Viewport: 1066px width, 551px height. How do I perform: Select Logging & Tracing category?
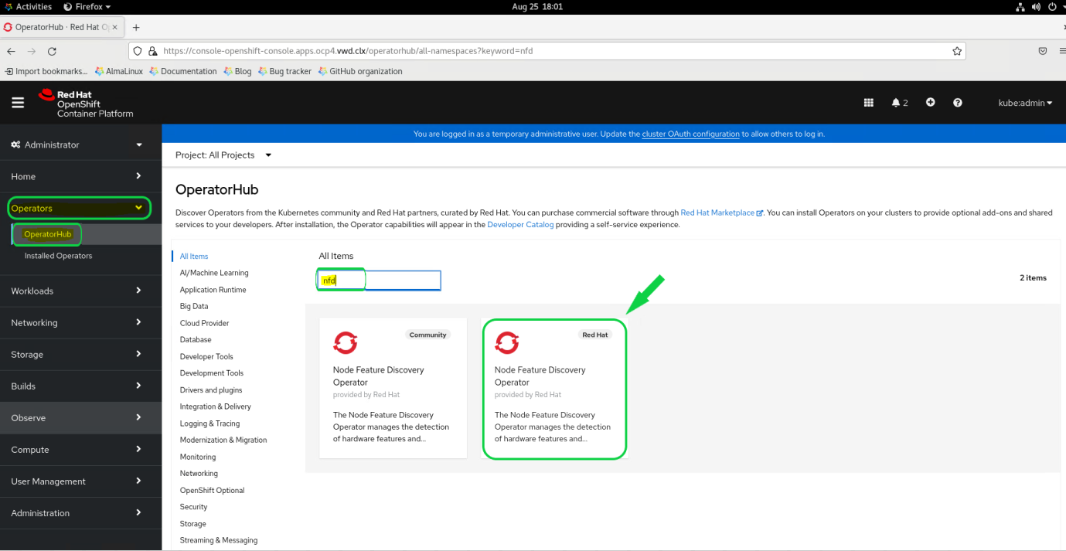[209, 423]
